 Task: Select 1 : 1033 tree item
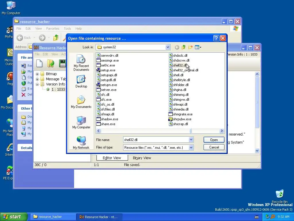(x=58, y=89)
